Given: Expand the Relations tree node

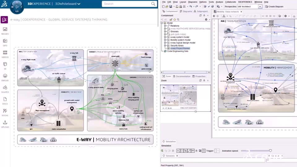Looking at the screenshot, I should [x=165, y=26].
